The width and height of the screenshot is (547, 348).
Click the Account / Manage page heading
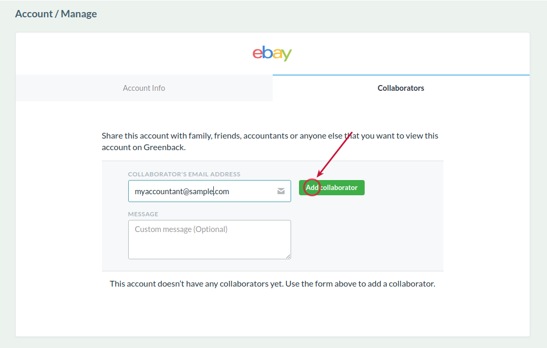pos(56,13)
